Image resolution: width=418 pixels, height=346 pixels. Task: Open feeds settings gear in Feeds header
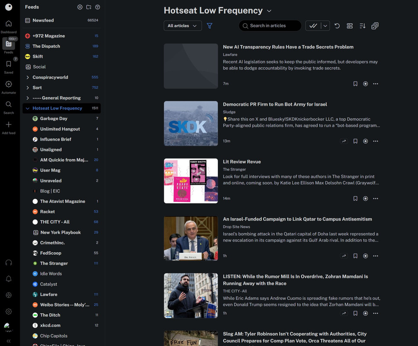80,7
